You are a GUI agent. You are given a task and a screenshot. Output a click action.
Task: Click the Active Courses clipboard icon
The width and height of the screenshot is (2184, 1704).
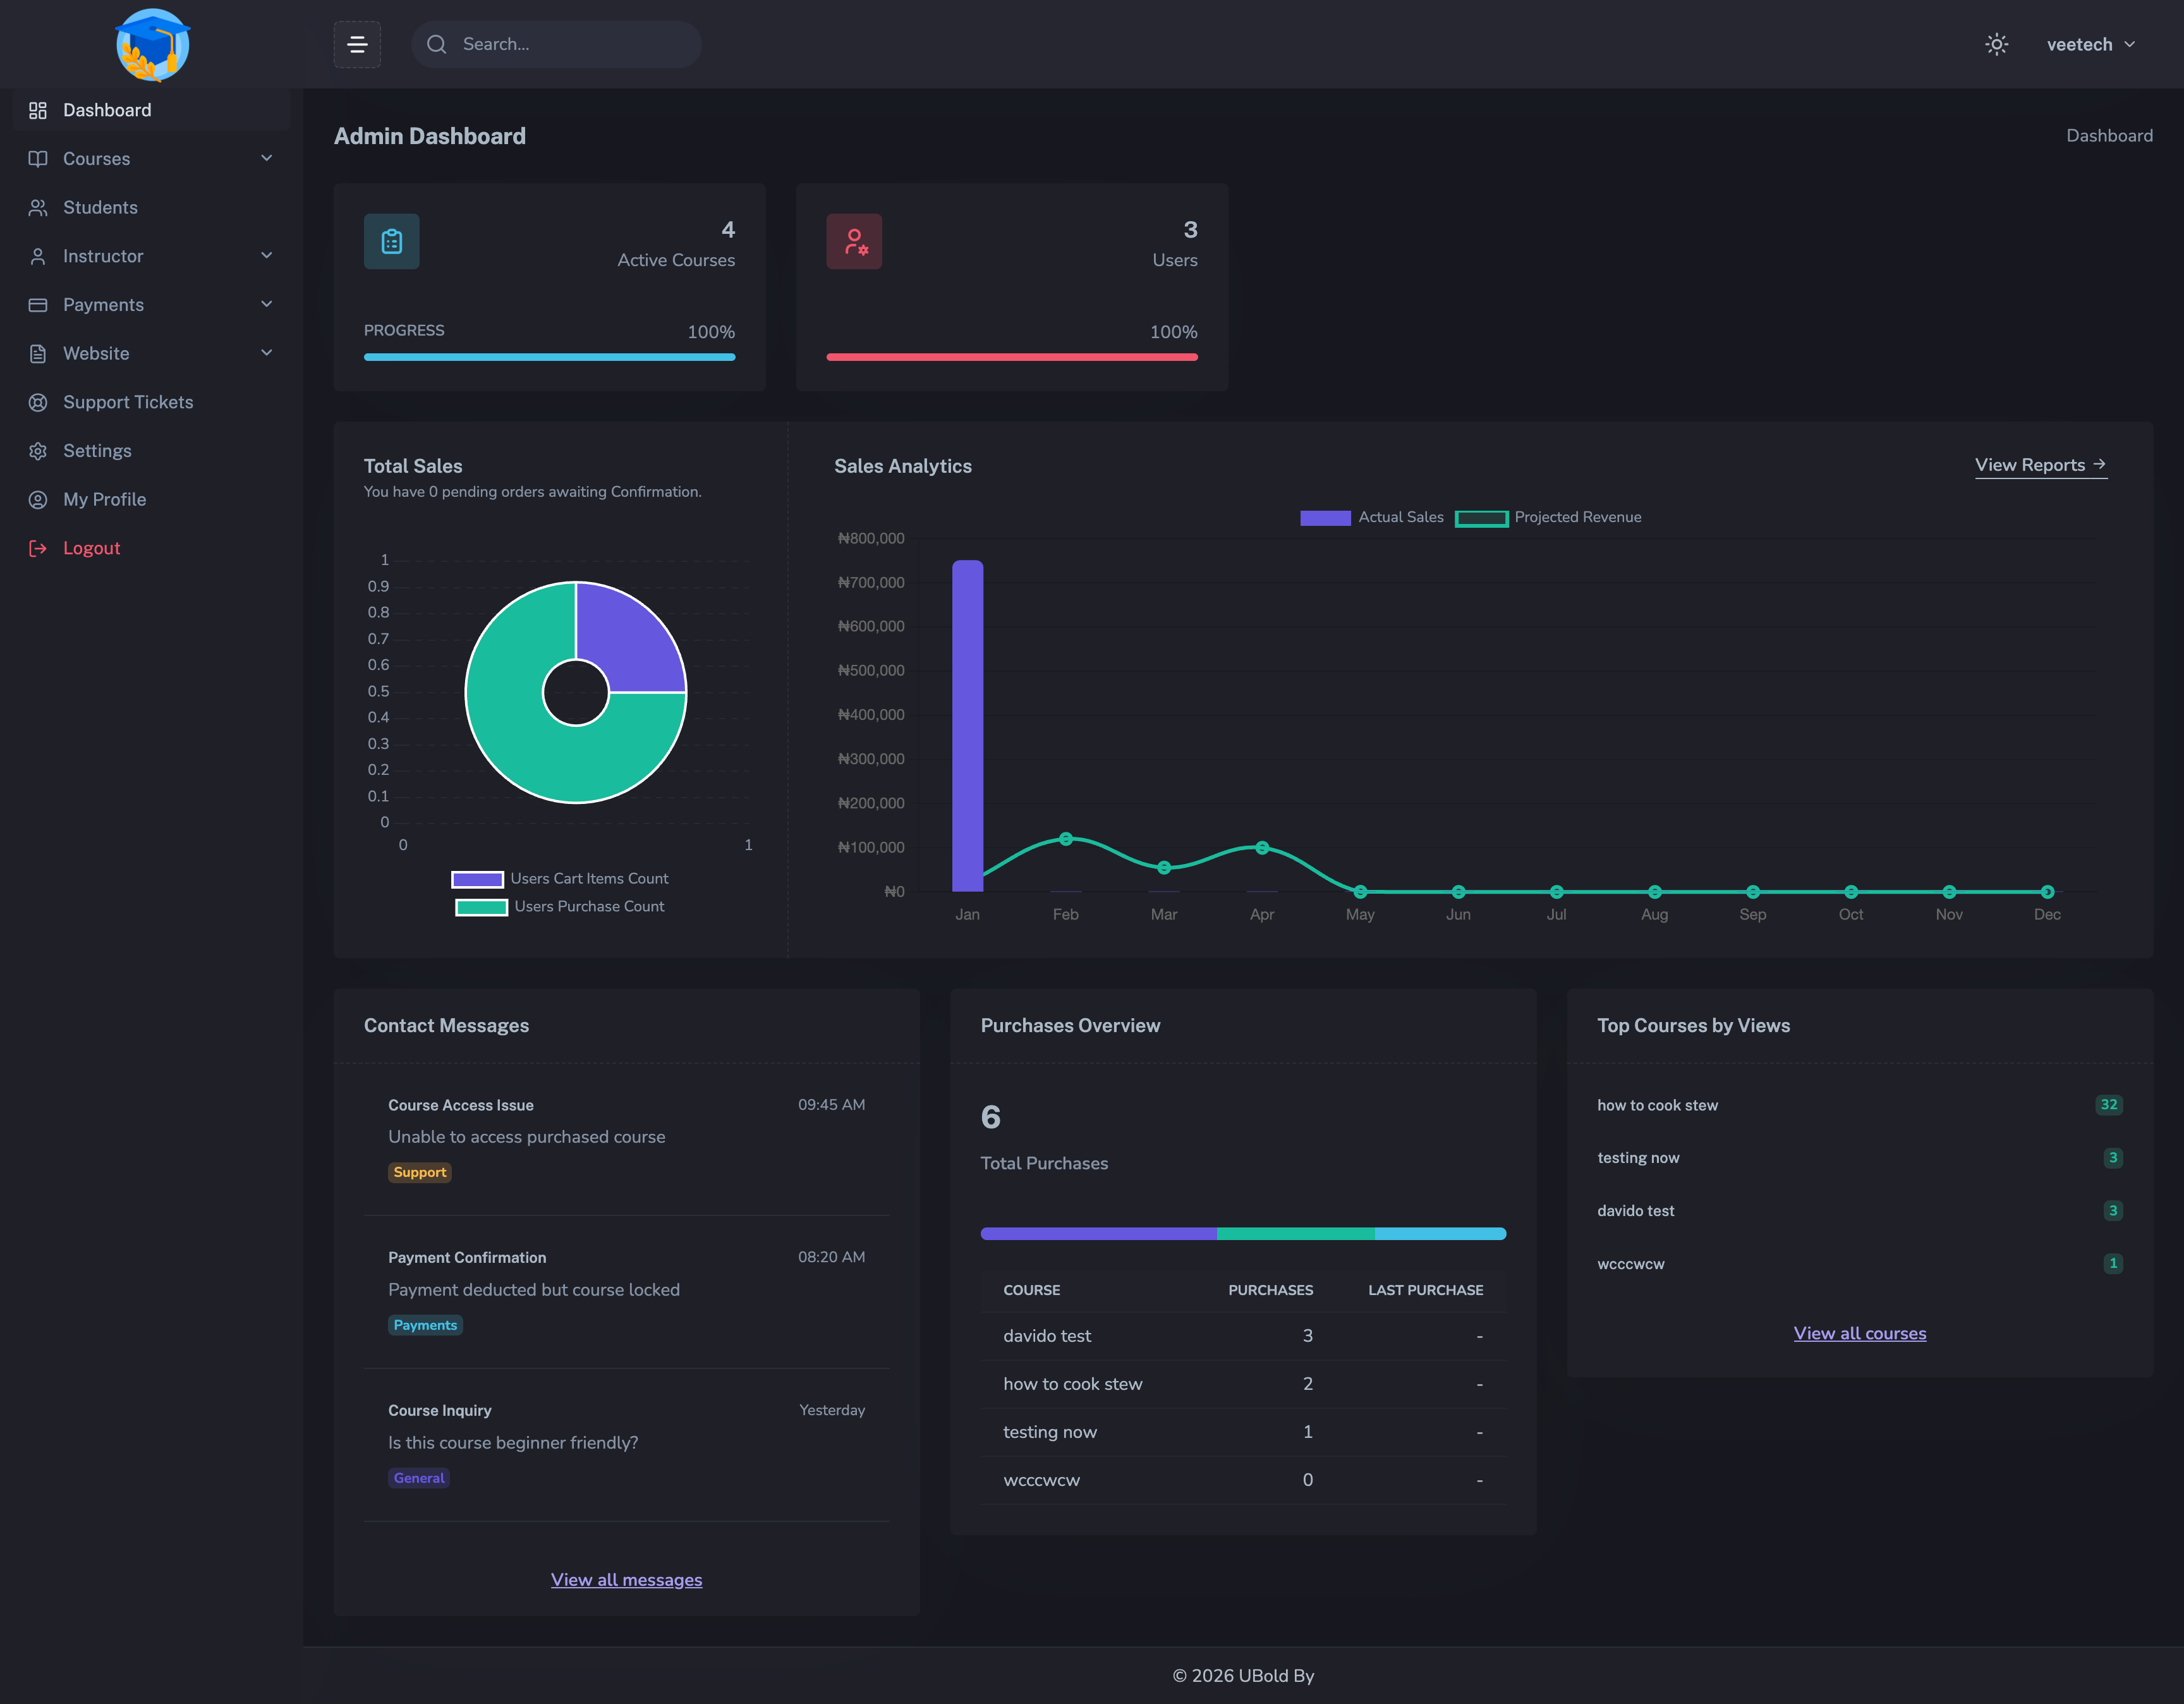click(391, 241)
